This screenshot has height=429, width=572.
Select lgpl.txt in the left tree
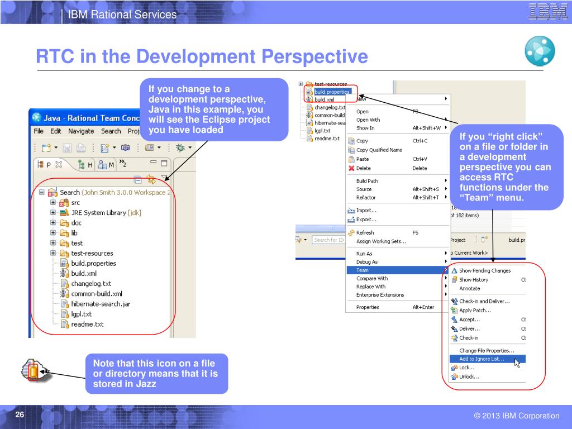[82, 314]
